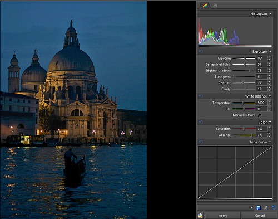Click the tone curve top-right control point

click(271, 147)
